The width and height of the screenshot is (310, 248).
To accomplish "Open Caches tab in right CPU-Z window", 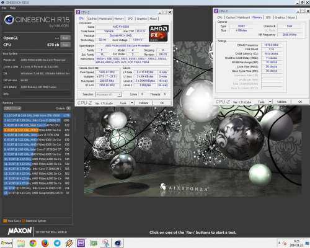I will [x=231, y=17].
